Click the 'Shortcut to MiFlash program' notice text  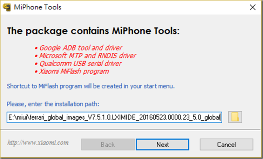[x=91, y=86]
